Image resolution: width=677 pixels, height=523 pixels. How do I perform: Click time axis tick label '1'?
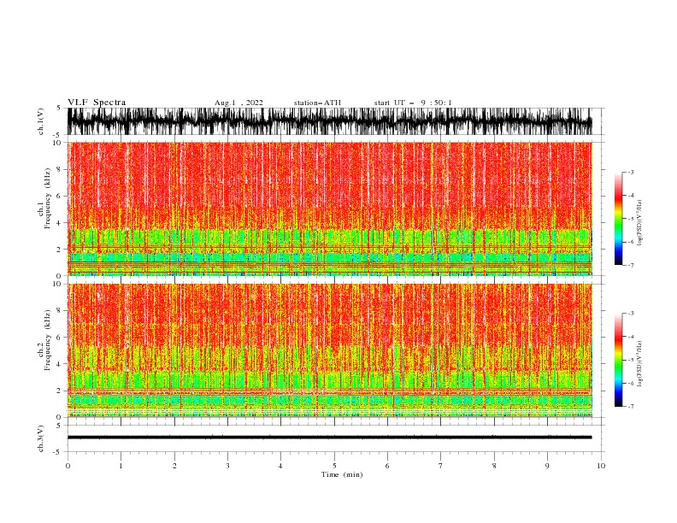[121, 466]
